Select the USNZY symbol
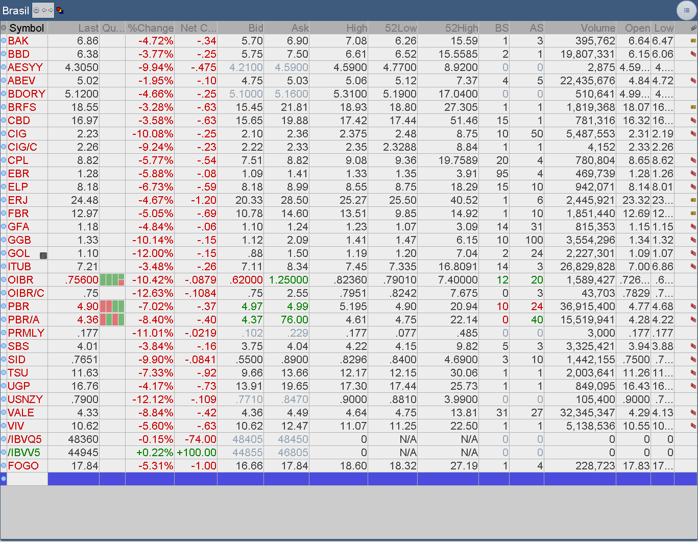 tap(26, 399)
